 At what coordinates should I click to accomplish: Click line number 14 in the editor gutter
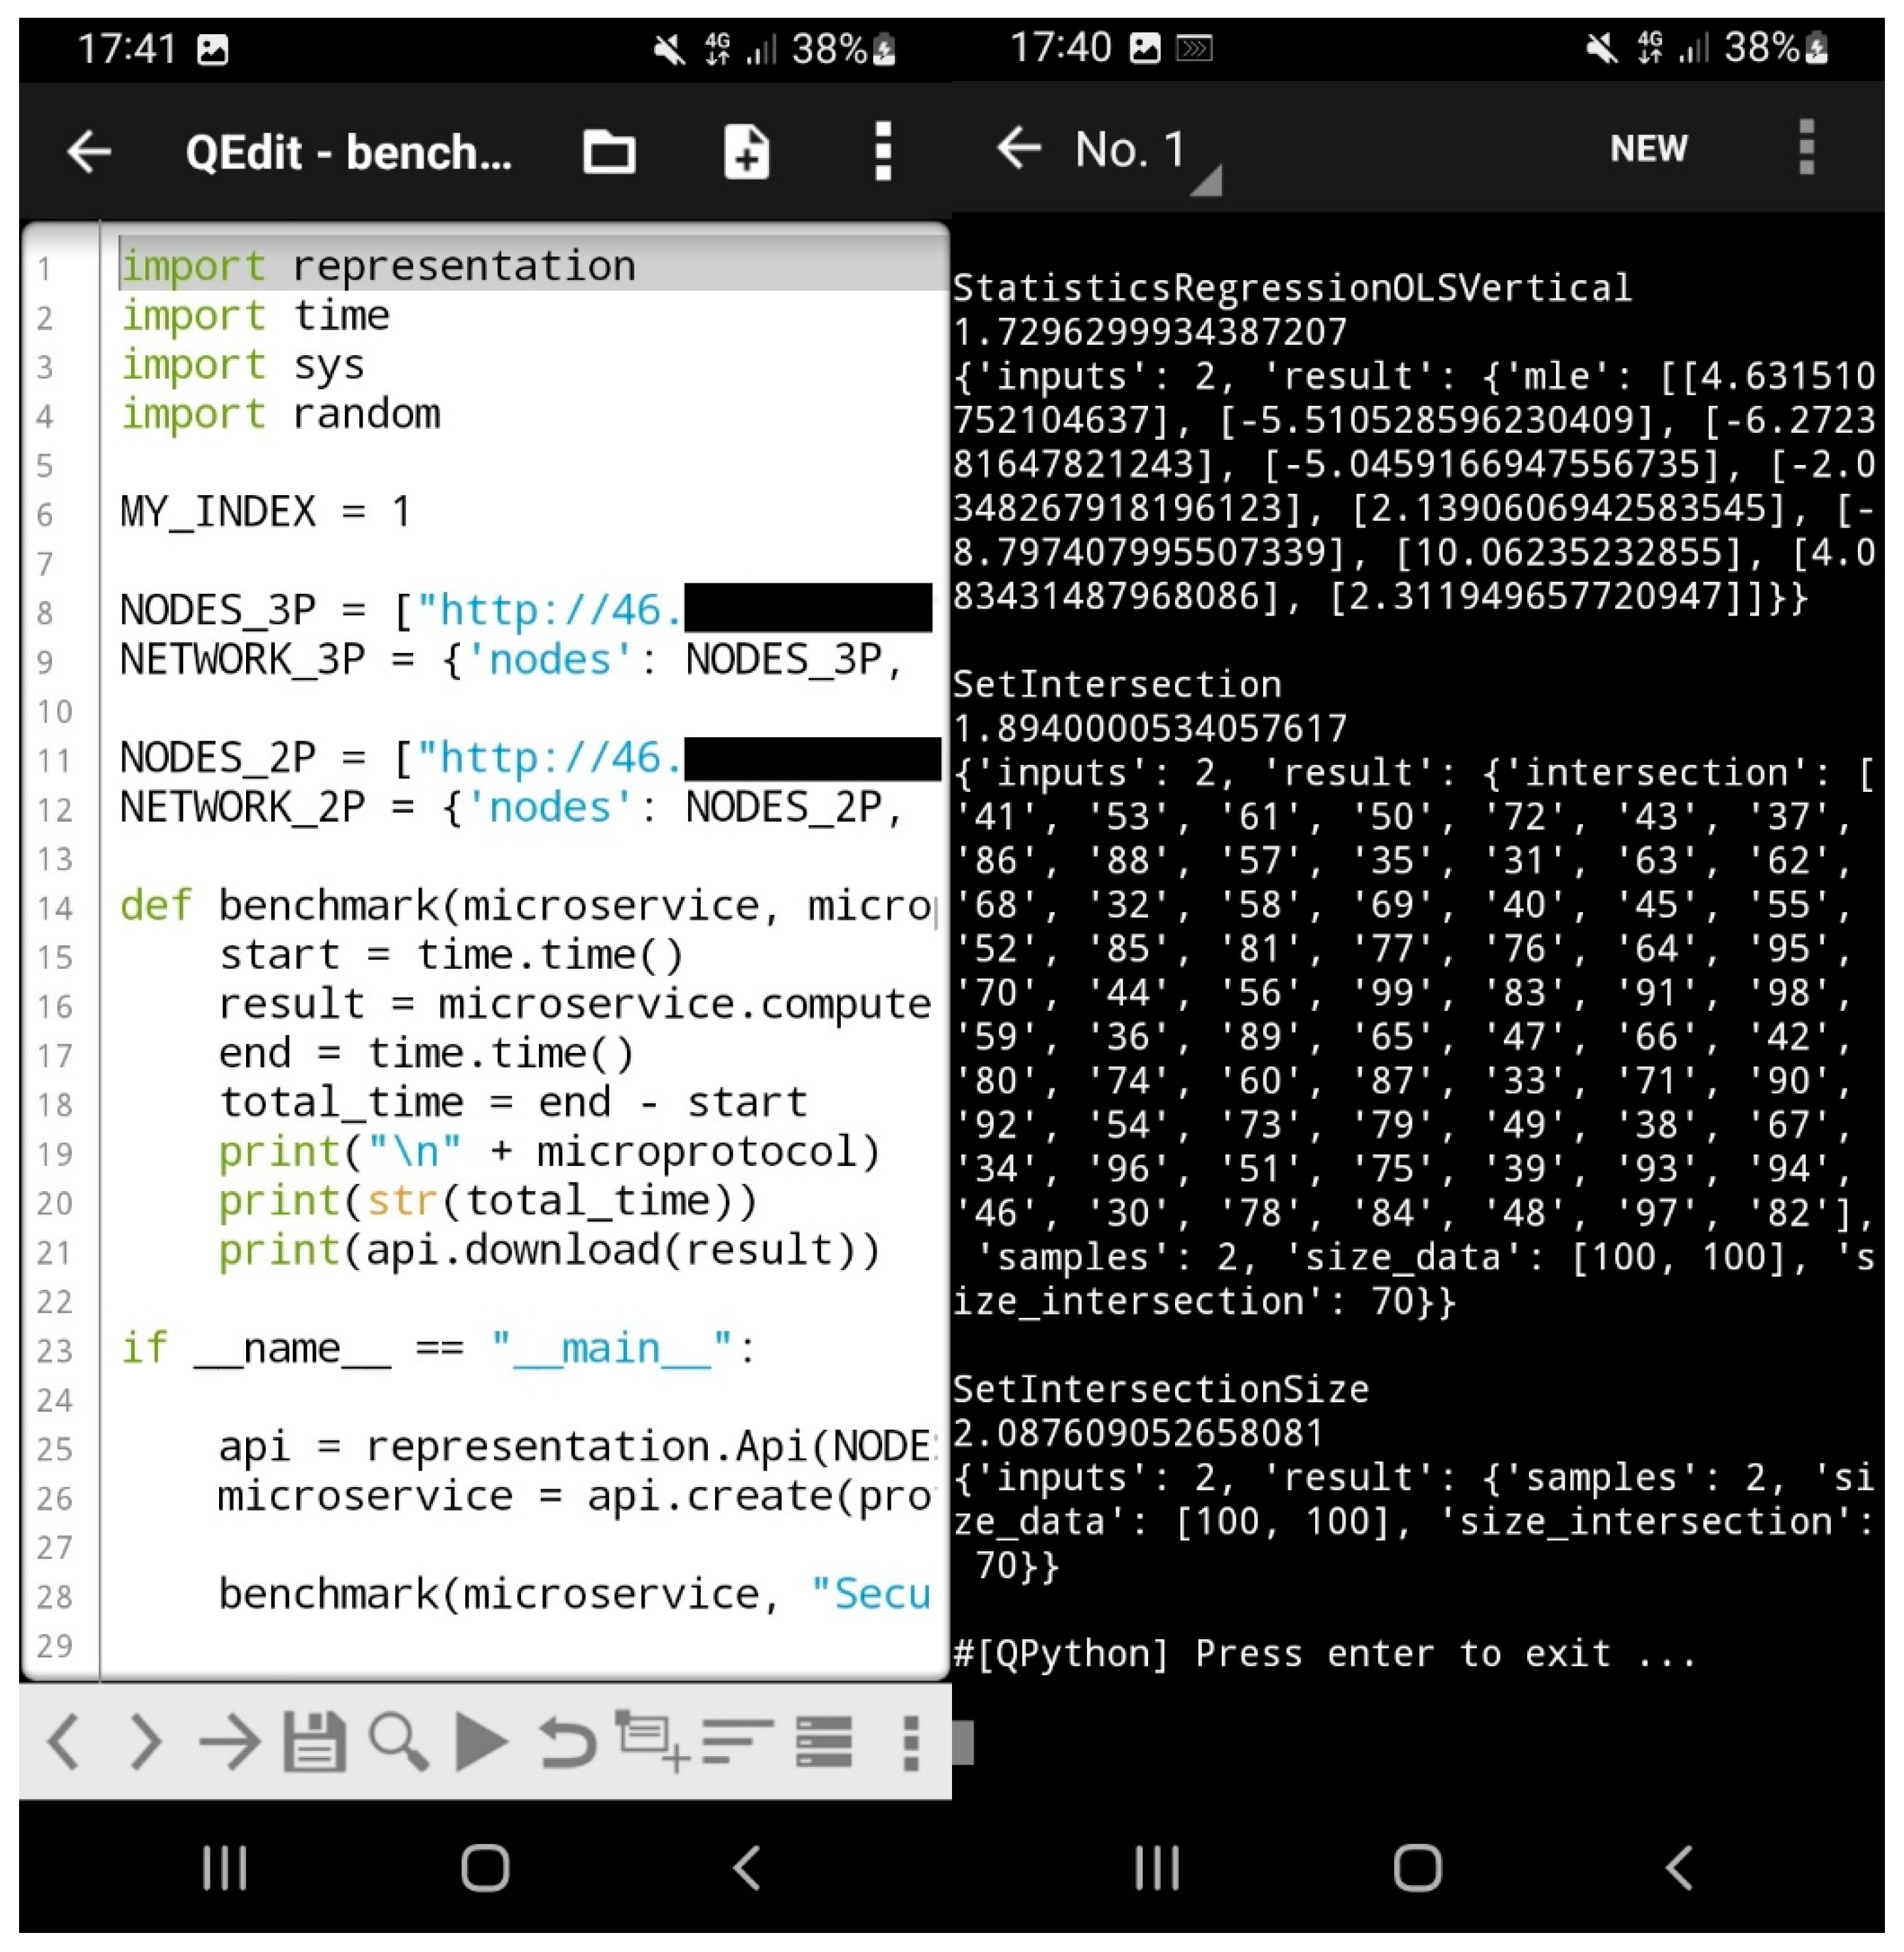57,906
